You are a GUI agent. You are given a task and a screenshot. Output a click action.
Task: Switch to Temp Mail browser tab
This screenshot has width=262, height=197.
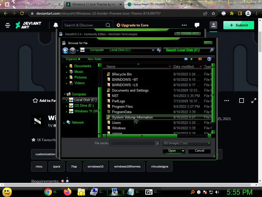[x=155, y=4]
